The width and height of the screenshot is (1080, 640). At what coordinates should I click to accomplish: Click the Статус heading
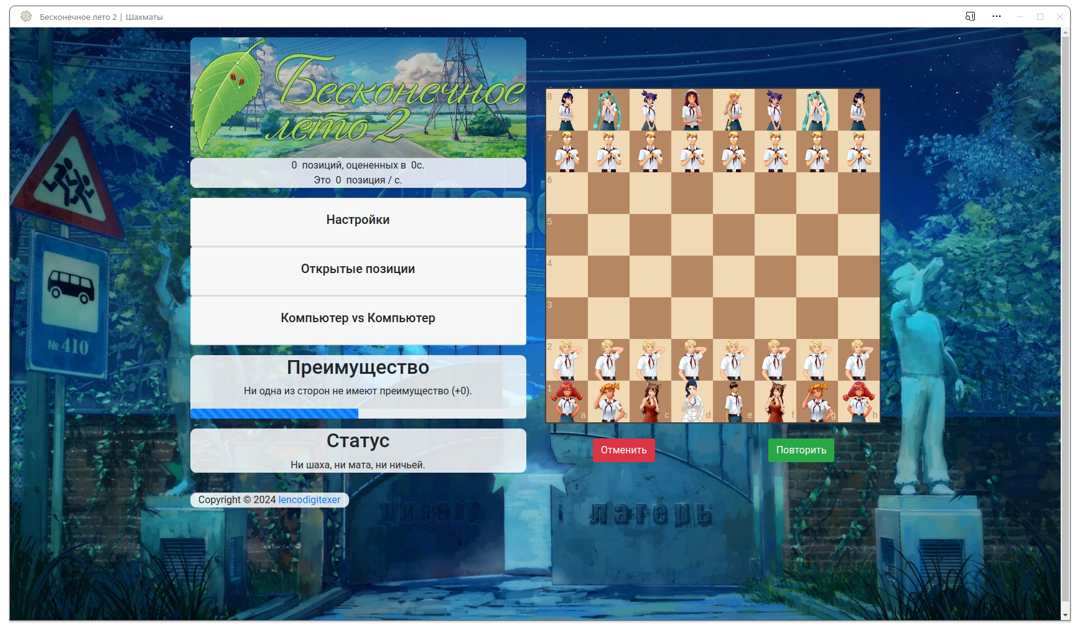[358, 440]
